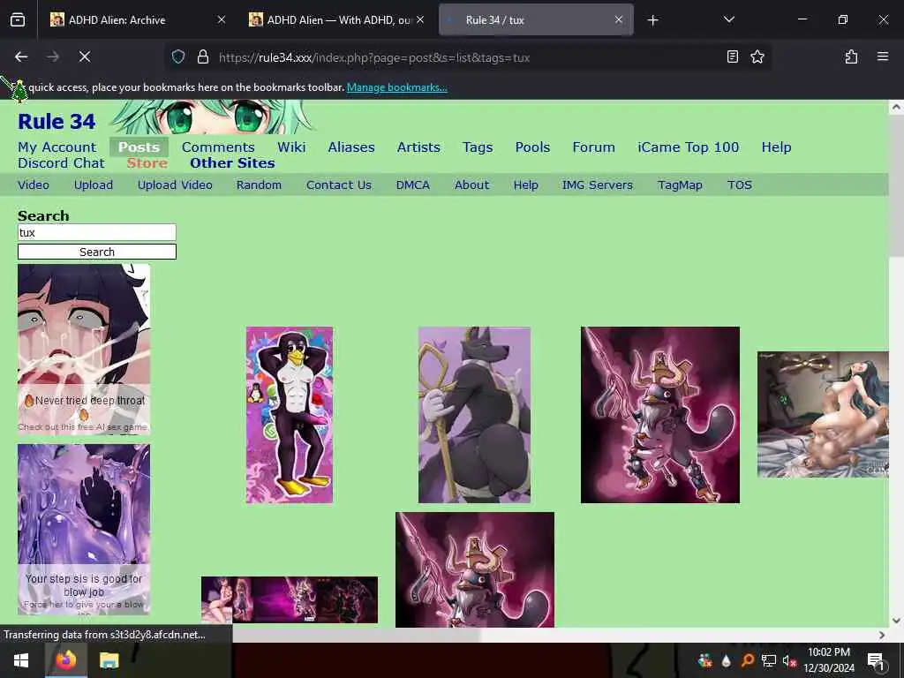This screenshot has height=678, width=904.
Task: Click the scroll down arrow
Action: tap(896, 621)
